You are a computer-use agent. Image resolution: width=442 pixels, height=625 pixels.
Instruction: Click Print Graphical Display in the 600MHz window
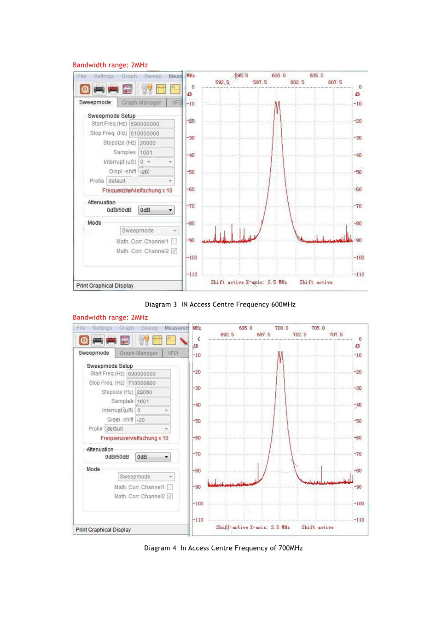pos(105,285)
